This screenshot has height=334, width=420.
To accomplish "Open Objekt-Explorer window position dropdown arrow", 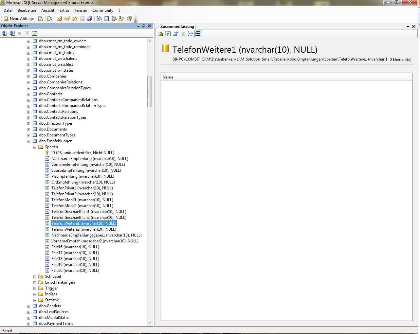I will pyautogui.click(x=138, y=26).
